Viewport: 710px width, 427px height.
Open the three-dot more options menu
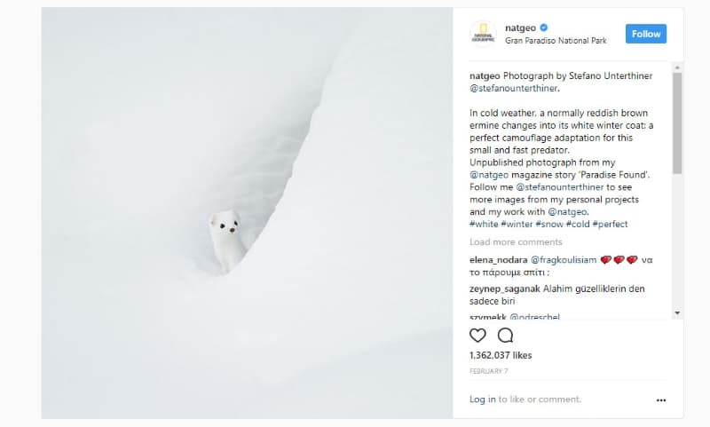click(661, 400)
